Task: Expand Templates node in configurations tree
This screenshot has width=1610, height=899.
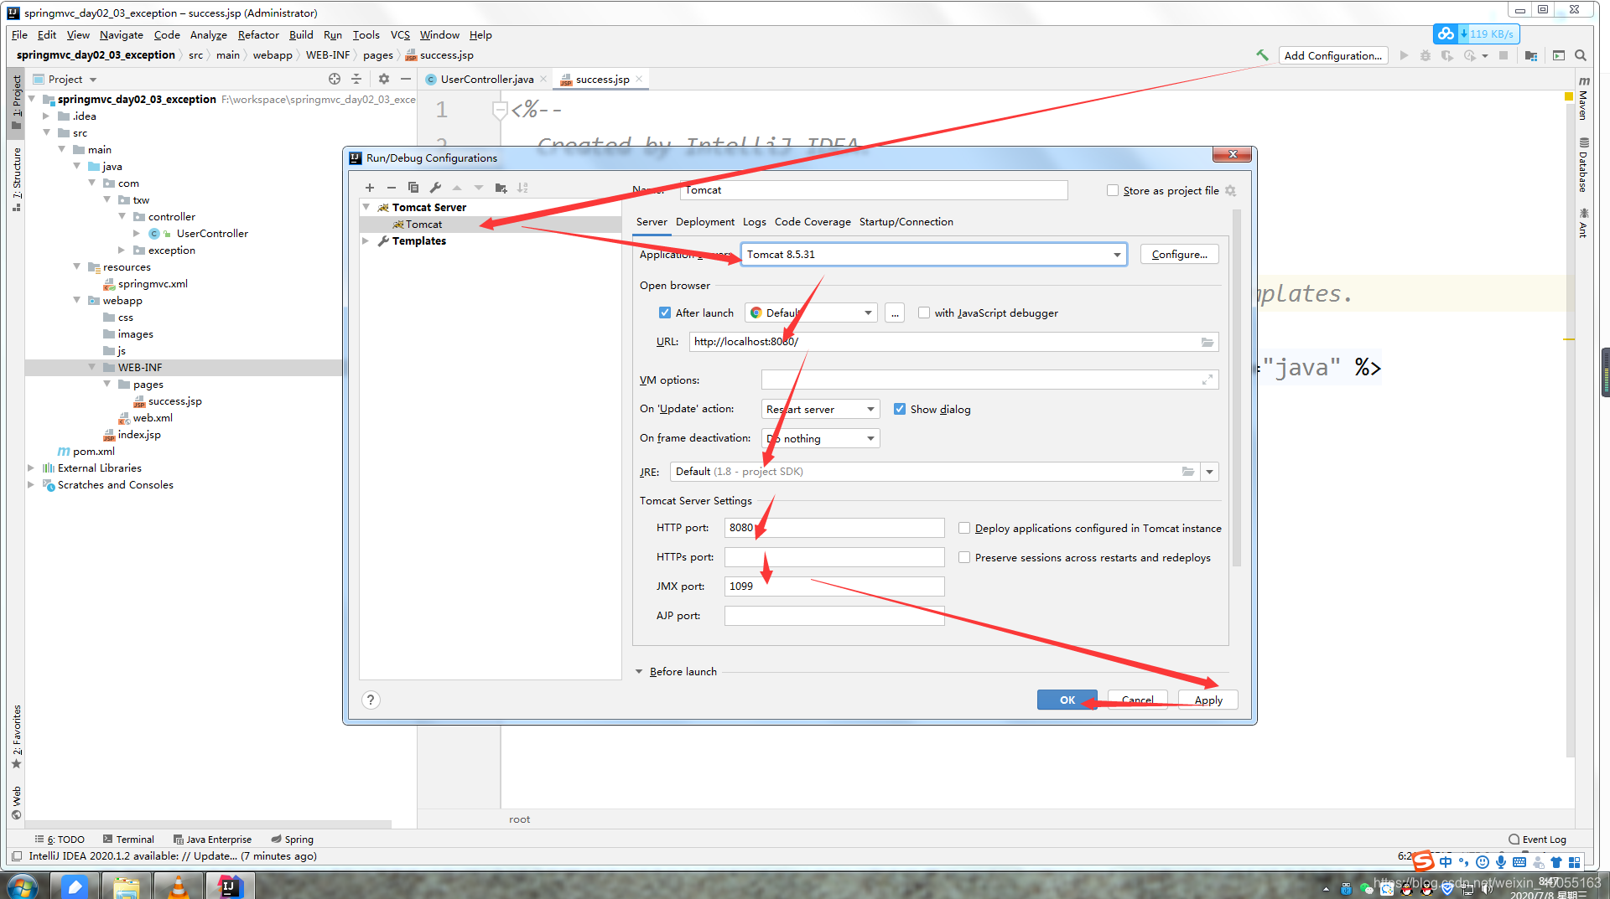Action: [x=366, y=241]
